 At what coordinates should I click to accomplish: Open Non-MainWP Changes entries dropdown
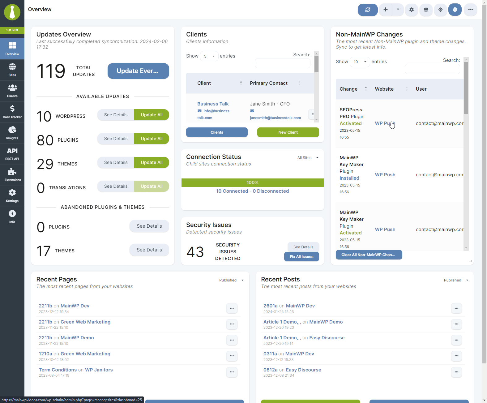coord(360,62)
